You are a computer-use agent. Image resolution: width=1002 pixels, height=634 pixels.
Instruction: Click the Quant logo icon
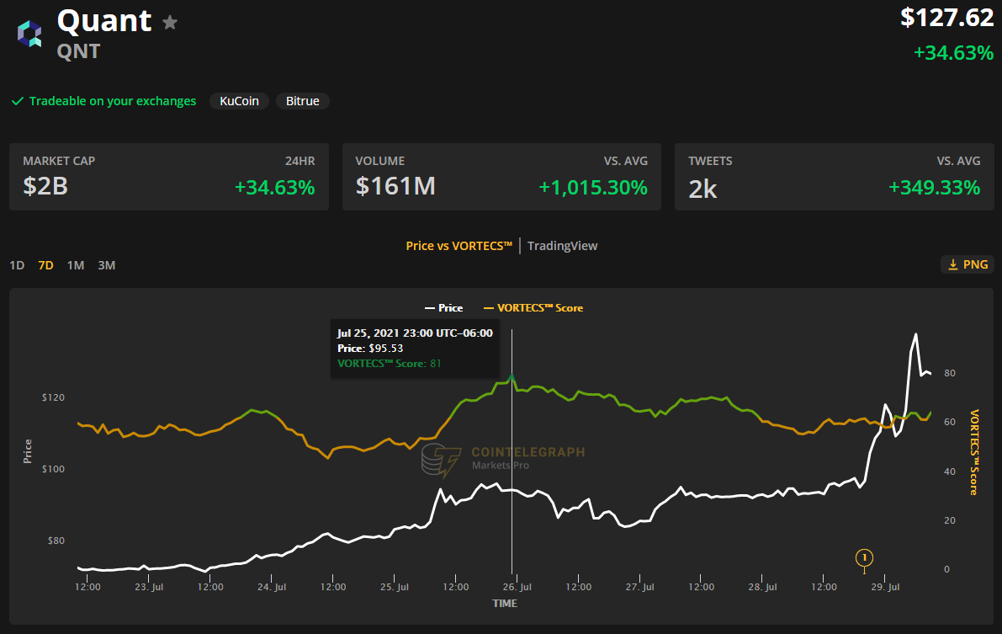29,34
